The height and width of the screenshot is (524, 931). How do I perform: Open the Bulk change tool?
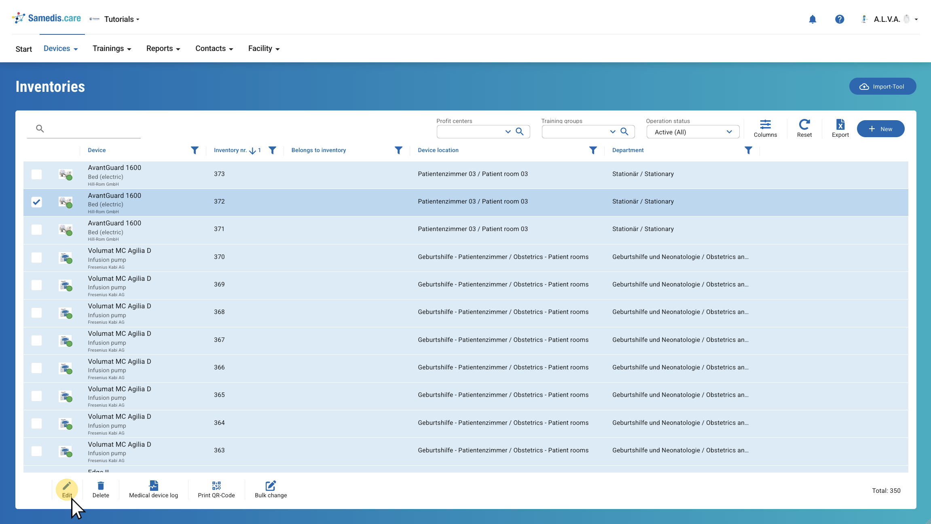pos(271,490)
